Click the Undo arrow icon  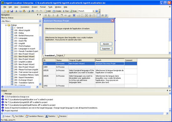37,11
